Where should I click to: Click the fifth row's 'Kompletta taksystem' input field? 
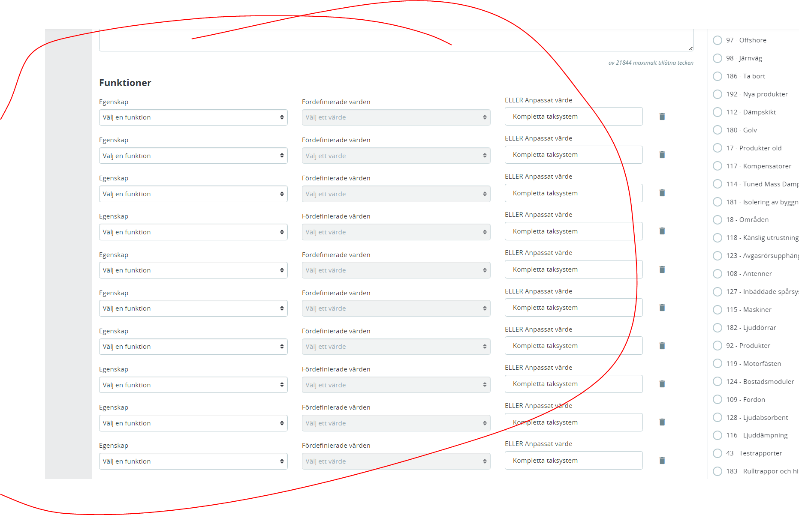point(574,269)
